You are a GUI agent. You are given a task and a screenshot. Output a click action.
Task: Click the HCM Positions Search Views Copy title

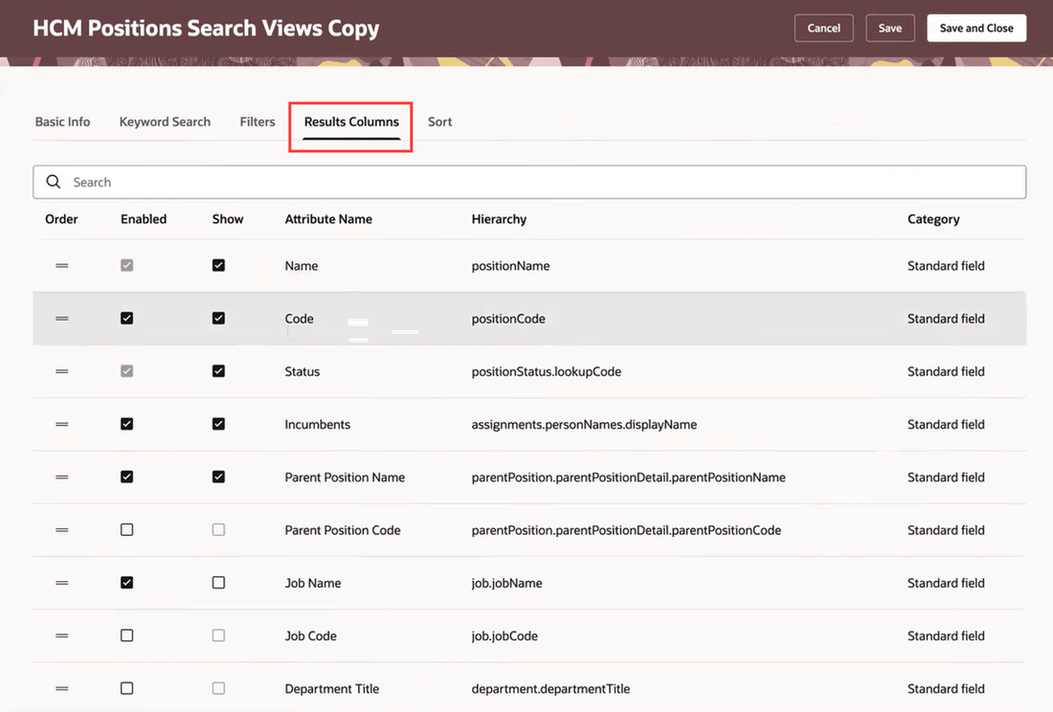206,28
